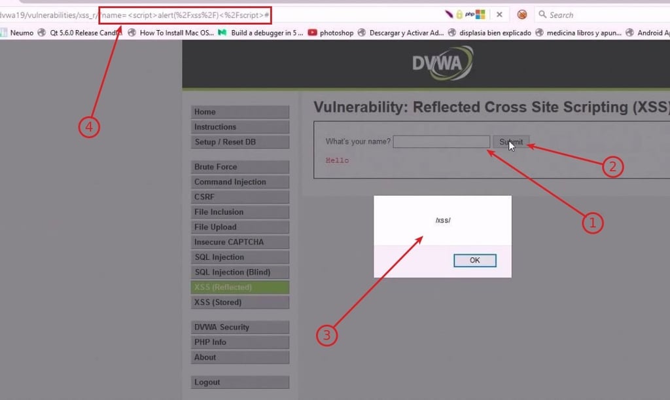The width and height of the screenshot is (670, 400).
Task: Go to File Inclusion page
Action: pos(239,212)
